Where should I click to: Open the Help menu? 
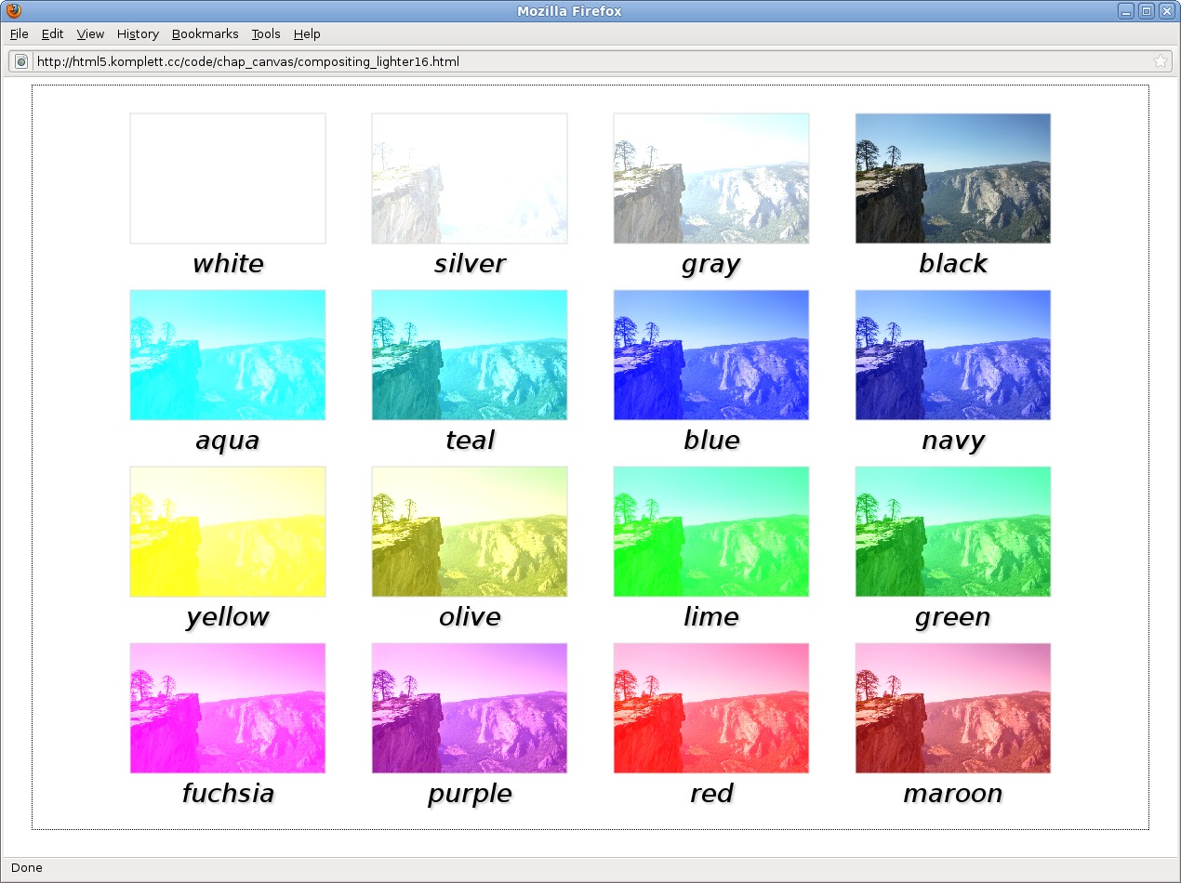tap(307, 33)
